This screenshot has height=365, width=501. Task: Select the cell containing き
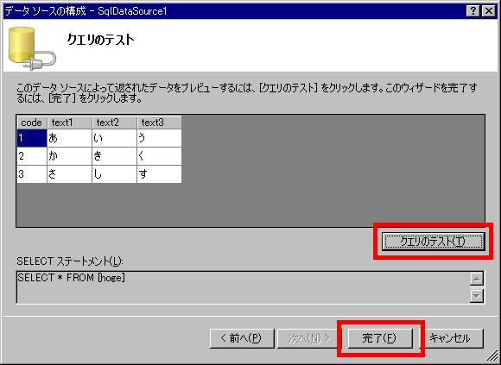tap(114, 156)
